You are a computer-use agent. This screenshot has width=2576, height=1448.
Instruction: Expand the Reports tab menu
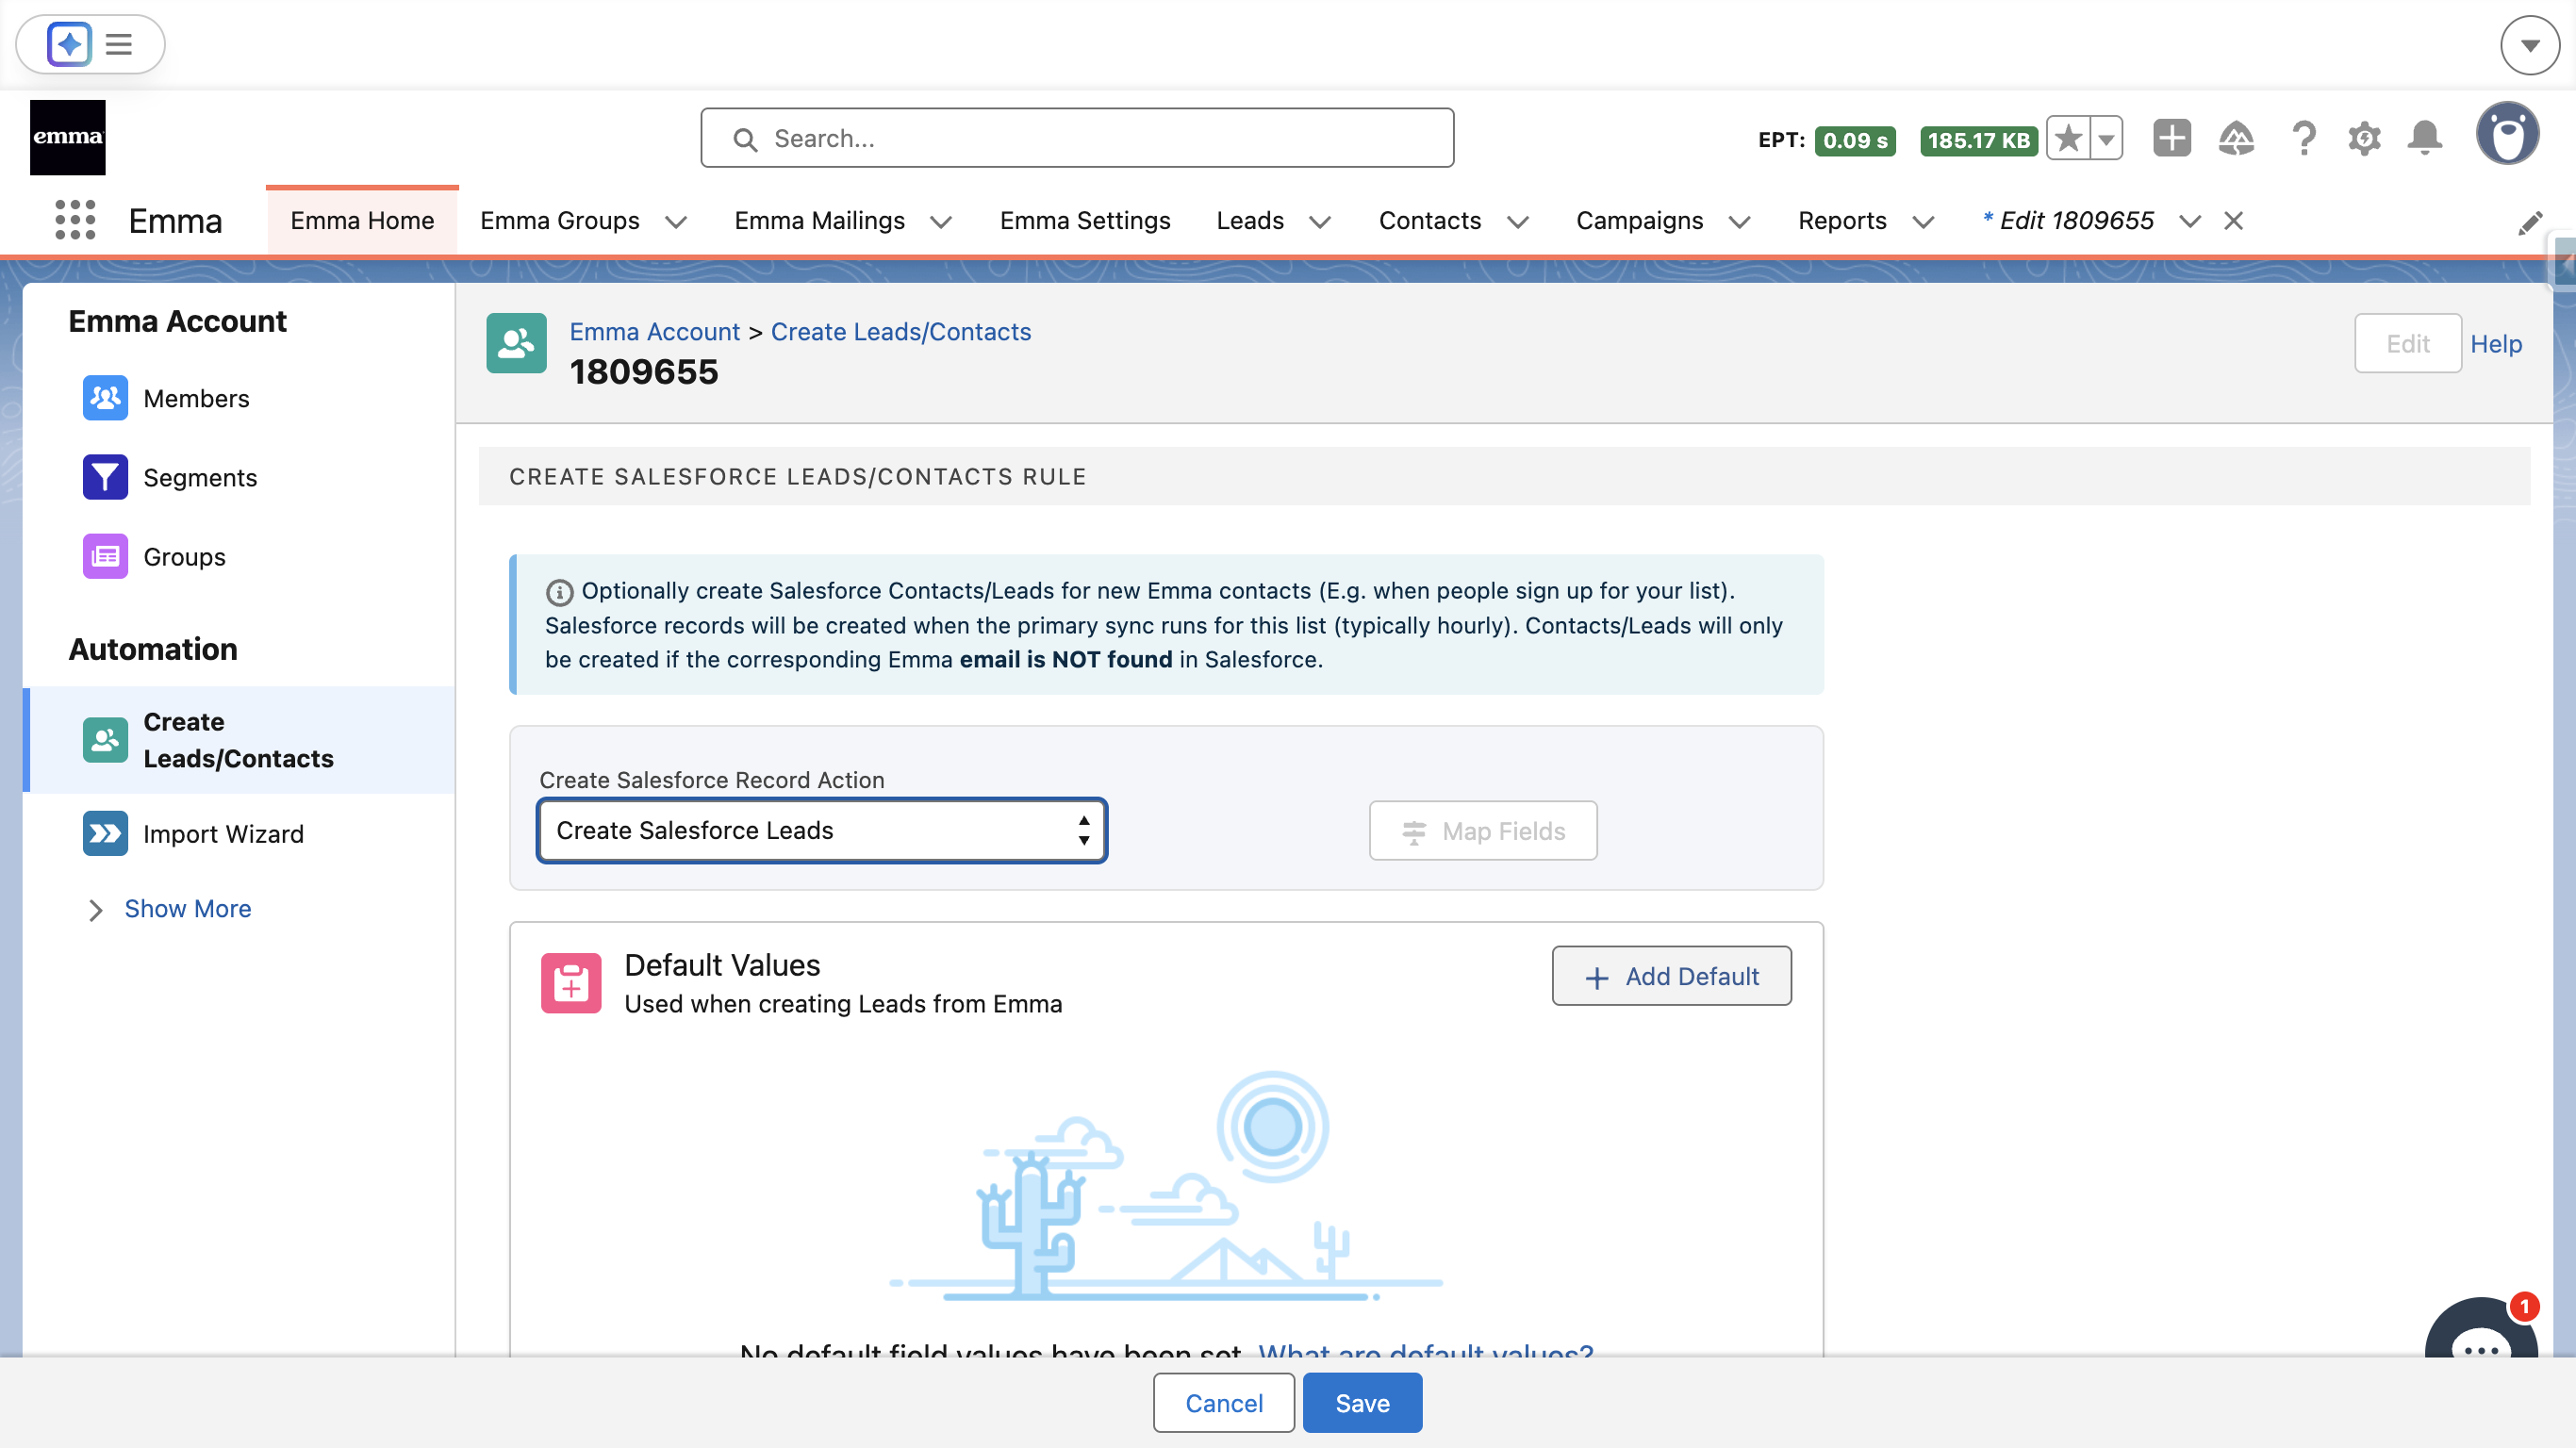[x=1923, y=222]
